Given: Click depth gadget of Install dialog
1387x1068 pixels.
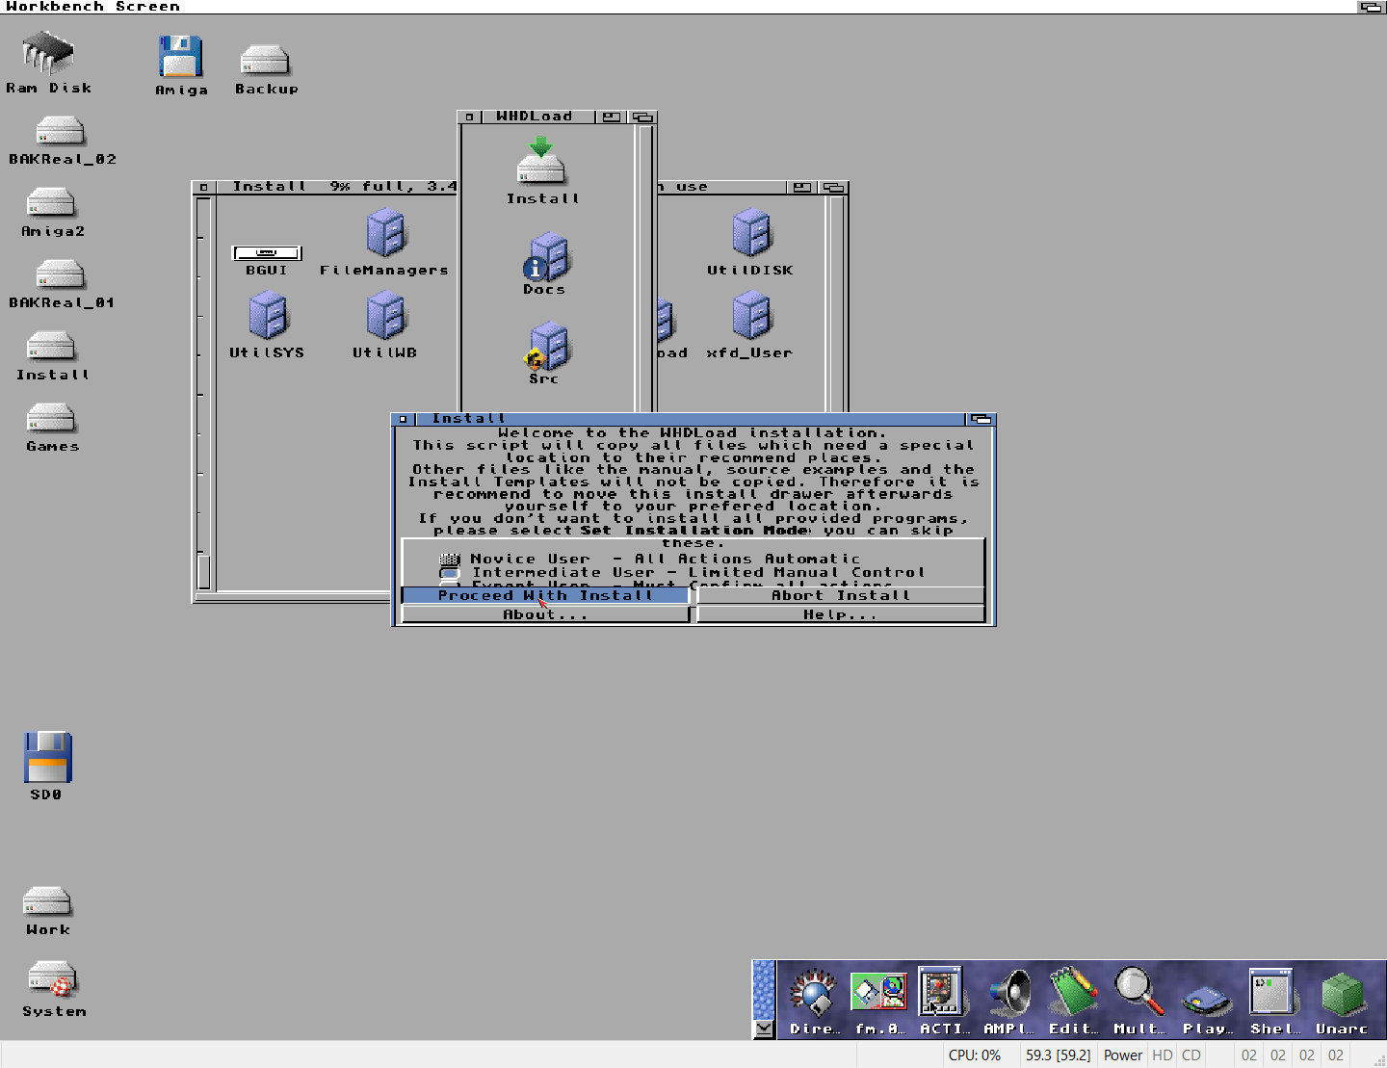Looking at the screenshot, I should pyautogui.click(x=981, y=419).
